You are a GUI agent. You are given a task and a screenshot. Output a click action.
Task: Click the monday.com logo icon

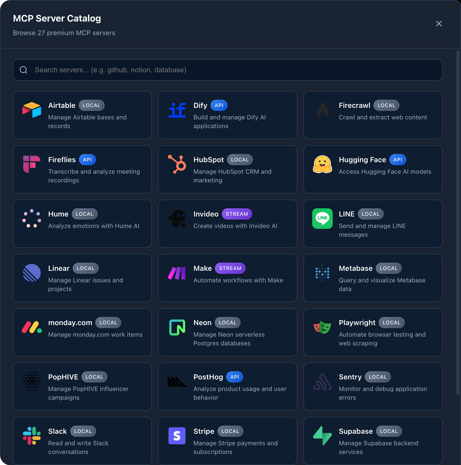coord(32,327)
